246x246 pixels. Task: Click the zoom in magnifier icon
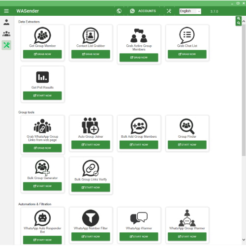click(x=239, y=19)
